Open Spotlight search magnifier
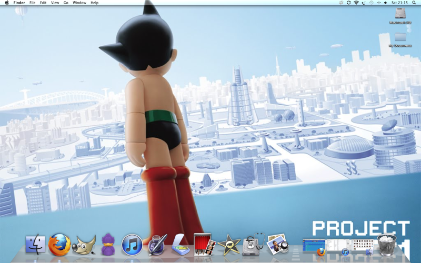Image resolution: width=421 pixels, height=263 pixels. (x=414, y=3)
